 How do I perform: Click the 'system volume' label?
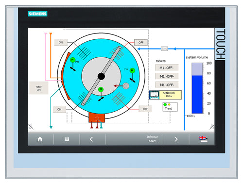[197, 57]
